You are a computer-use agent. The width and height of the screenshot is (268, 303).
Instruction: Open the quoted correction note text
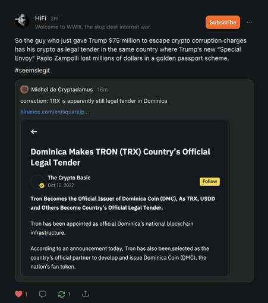click(x=94, y=101)
